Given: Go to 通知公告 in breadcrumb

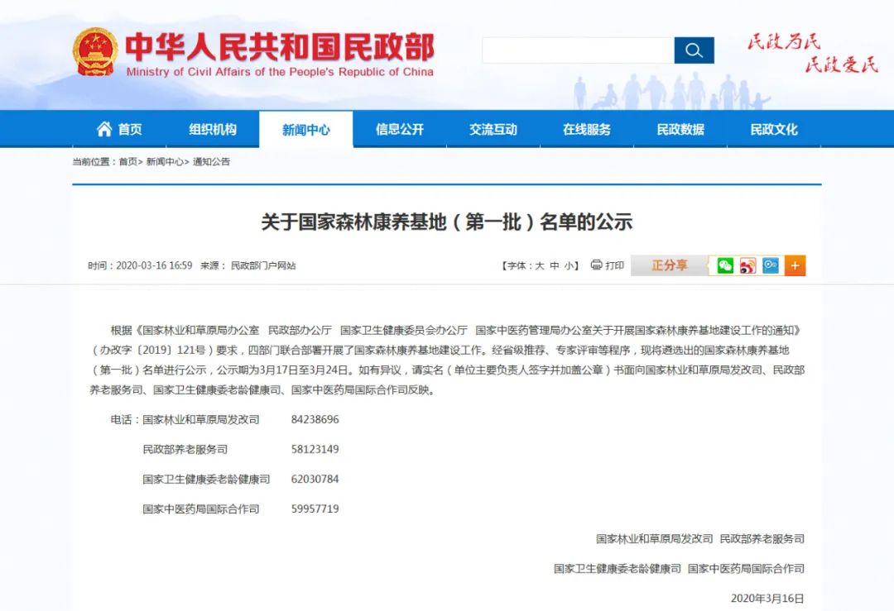Looking at the screenshot, I should (212, 162).
